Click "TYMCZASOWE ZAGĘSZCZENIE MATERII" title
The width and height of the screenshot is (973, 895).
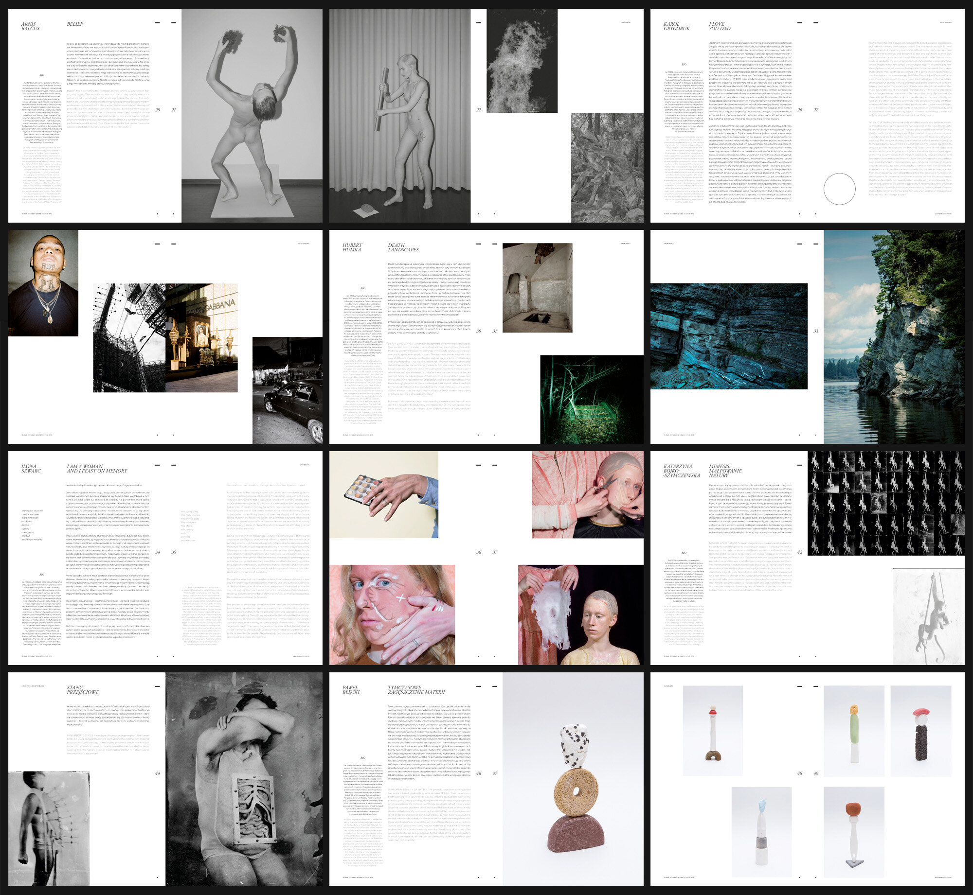[416, 690]
